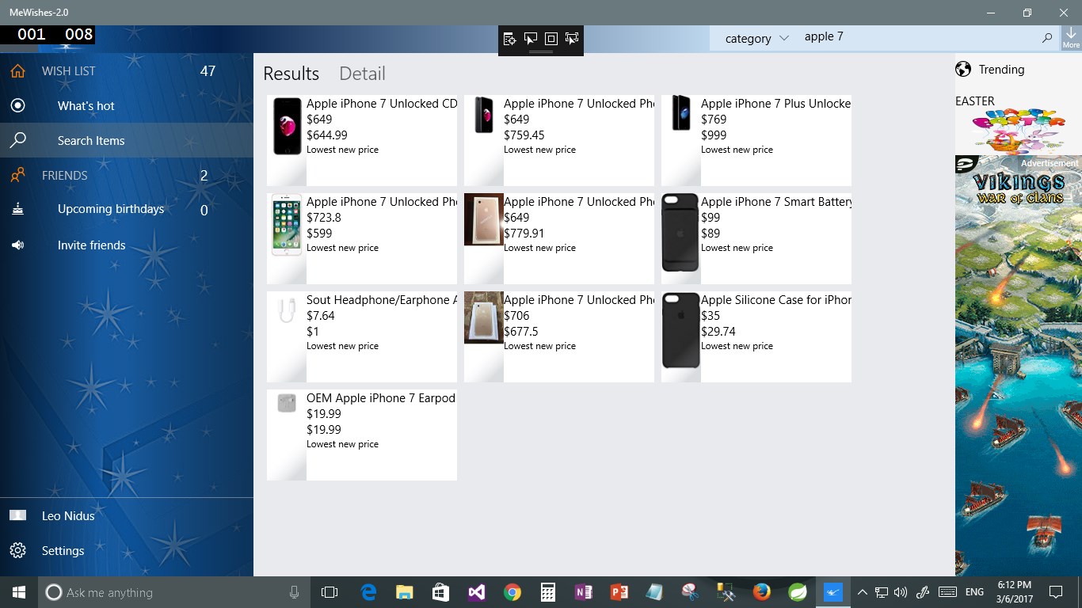Viewport: 1082px width, 608px height.
Task: Focus the search box containing 'apple 7'
Action: click(x=919, y=37)
